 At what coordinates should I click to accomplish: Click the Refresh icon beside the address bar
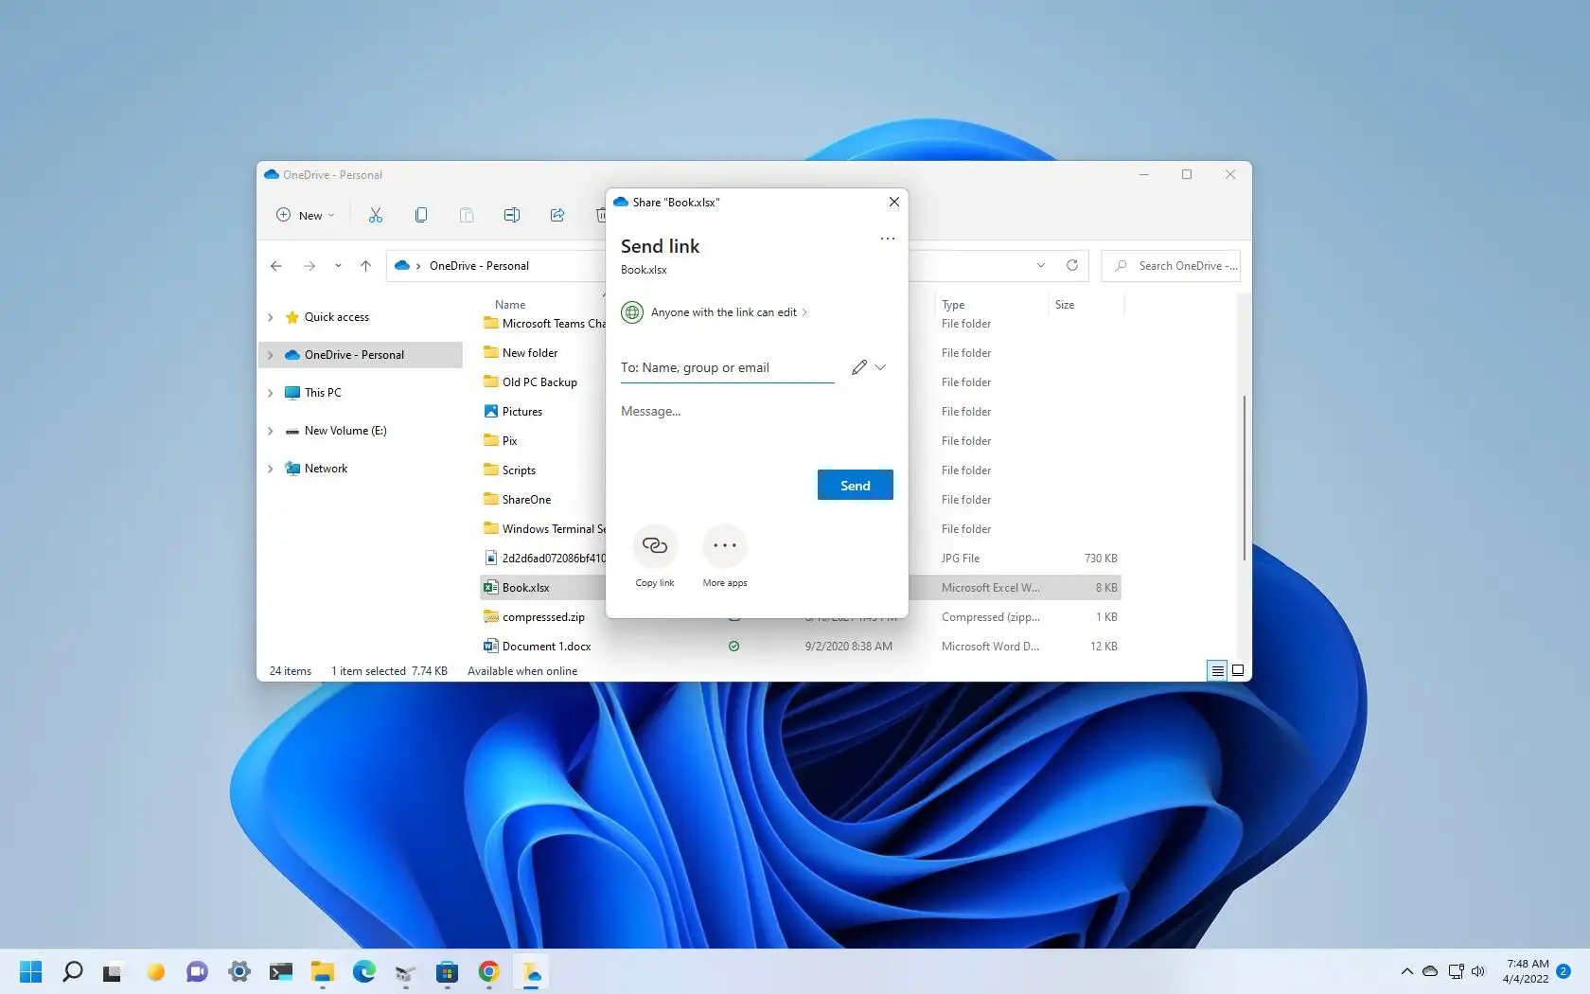[x=1072, y=266]
